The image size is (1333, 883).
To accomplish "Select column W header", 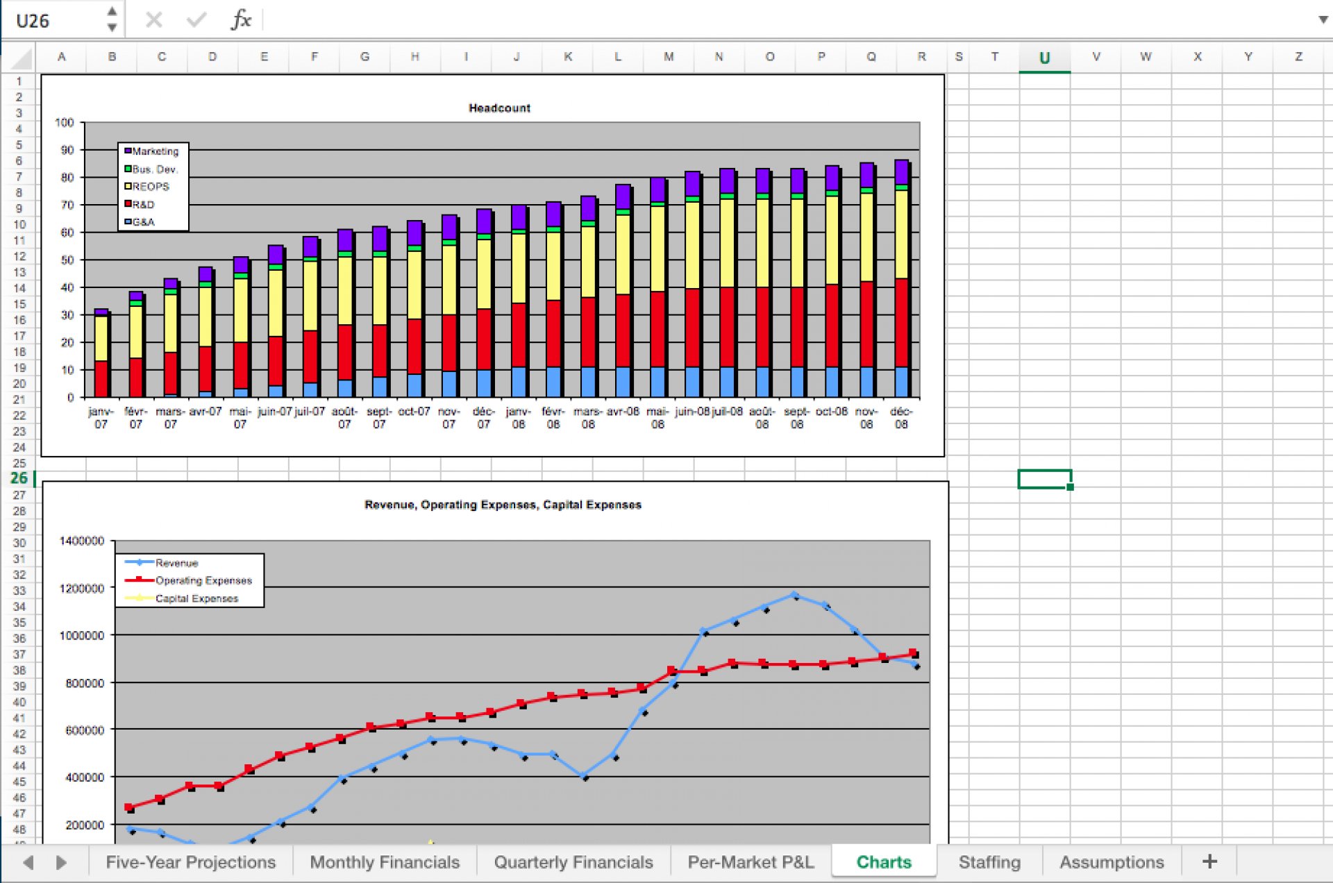I will tap(1146, 57).
